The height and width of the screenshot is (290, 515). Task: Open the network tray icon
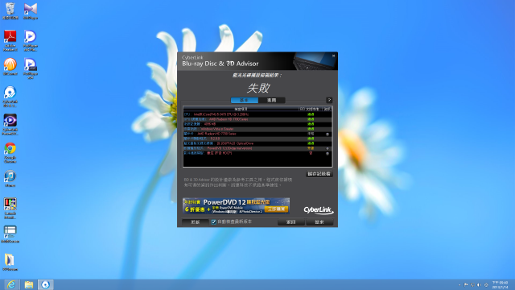click(472, 285)
